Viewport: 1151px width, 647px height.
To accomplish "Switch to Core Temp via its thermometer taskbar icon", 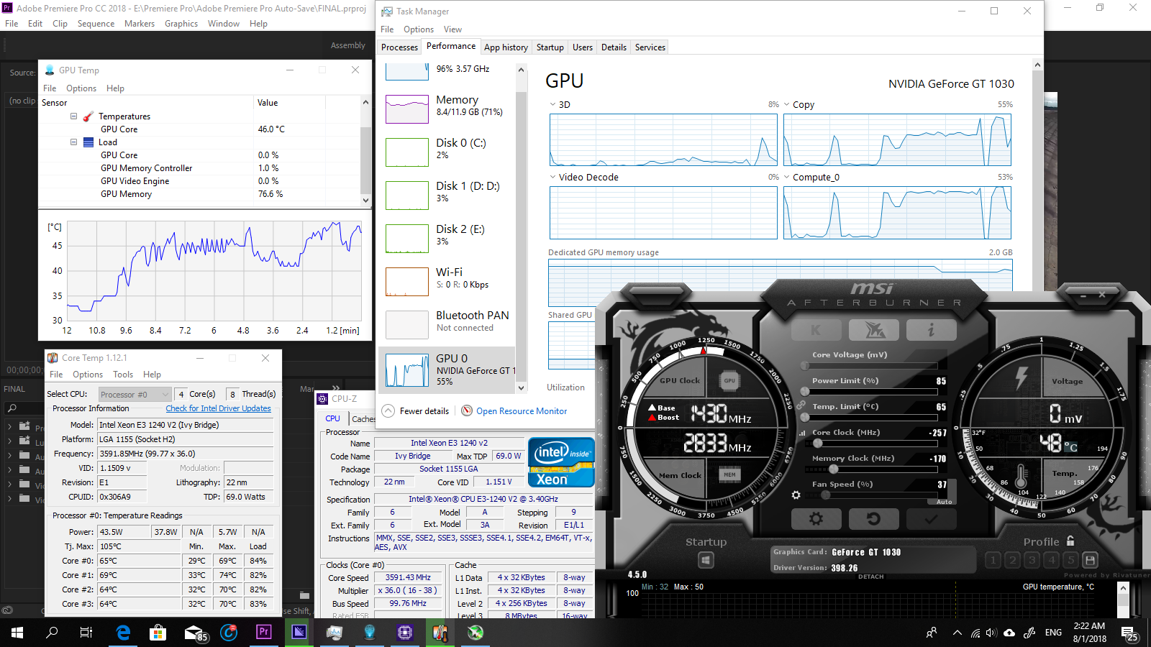I will (440, 633).
